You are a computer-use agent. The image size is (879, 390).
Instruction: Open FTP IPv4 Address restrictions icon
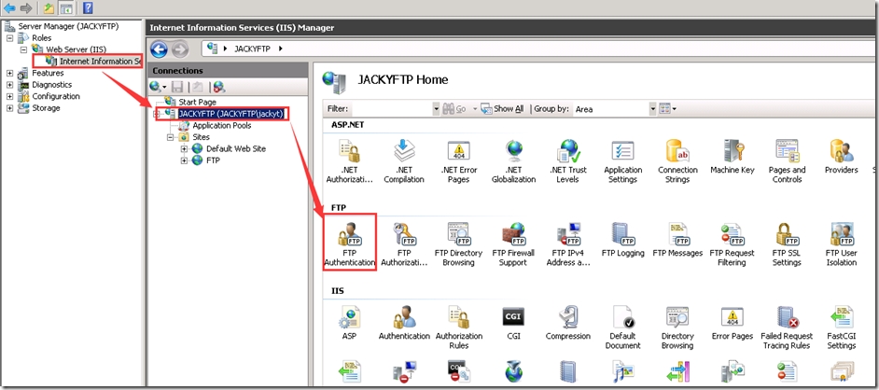click(x=568, y=244)
